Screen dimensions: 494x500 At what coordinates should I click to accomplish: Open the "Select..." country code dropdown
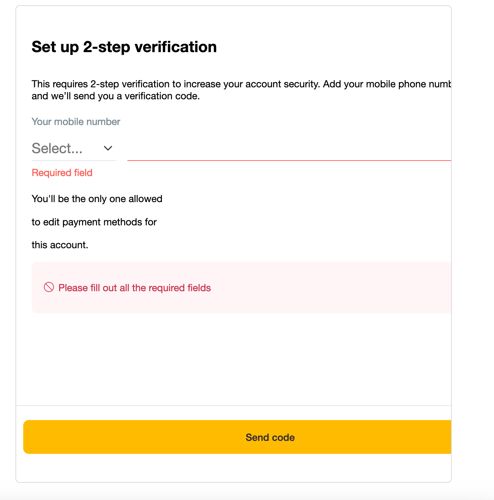tap(57, 149)
